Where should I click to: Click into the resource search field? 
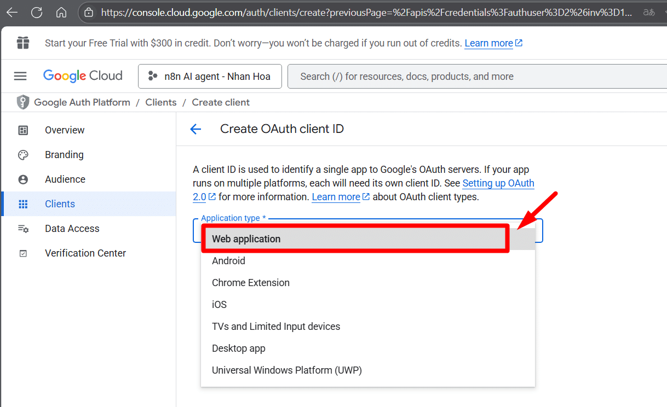point(476,77)
